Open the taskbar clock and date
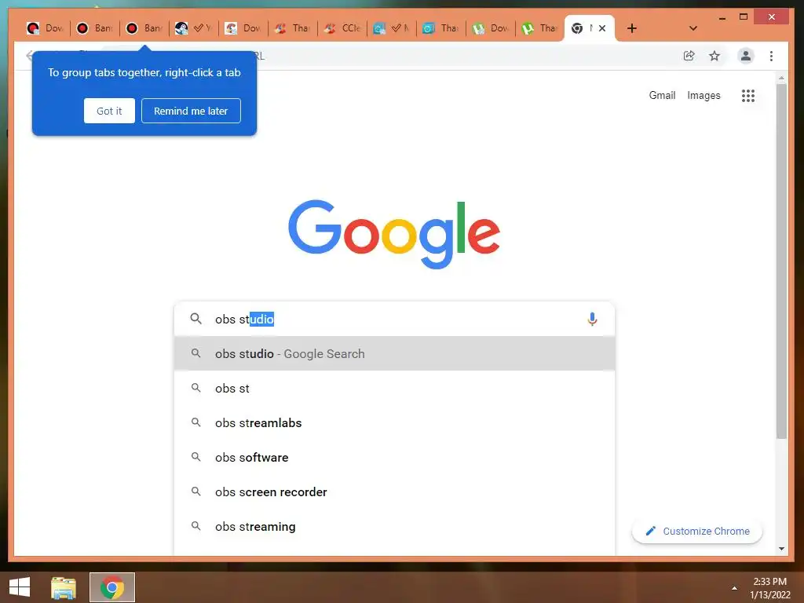Screen dimensions: 804x603 770,588
